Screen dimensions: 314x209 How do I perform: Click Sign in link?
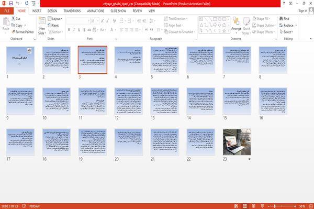(x=302, y=11)
